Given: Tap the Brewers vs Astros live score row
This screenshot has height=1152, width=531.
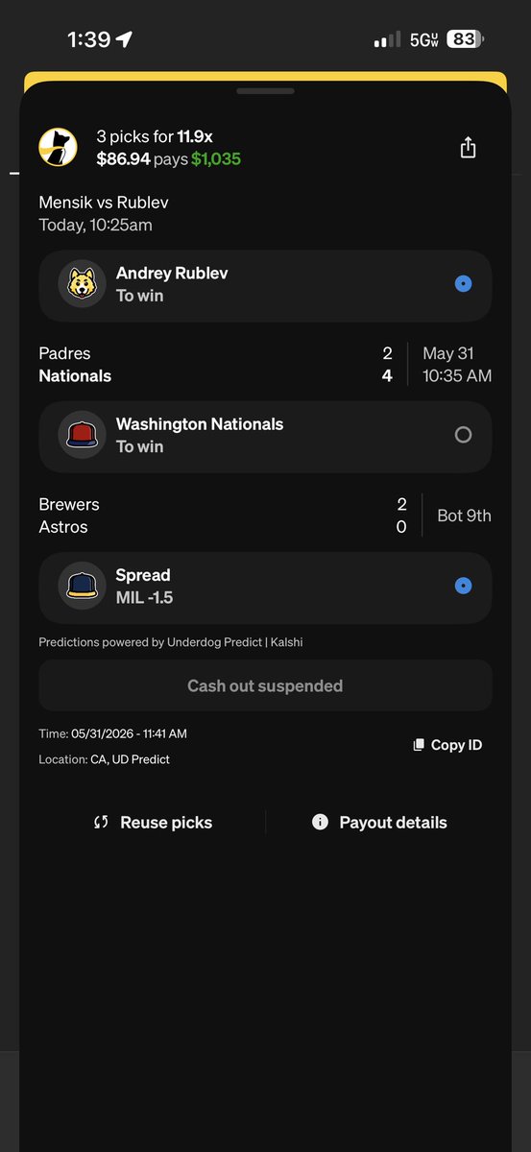Looking at the screenshot, I should click(265, 516).
